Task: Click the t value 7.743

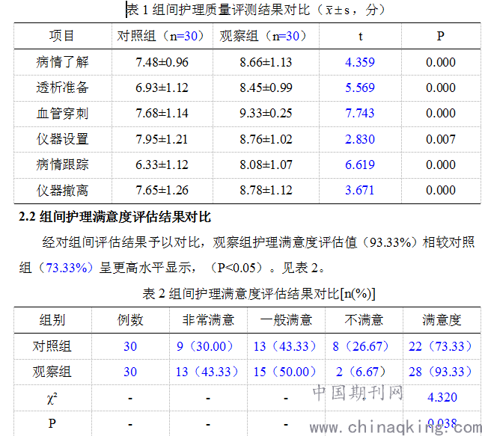Action: 359,113
